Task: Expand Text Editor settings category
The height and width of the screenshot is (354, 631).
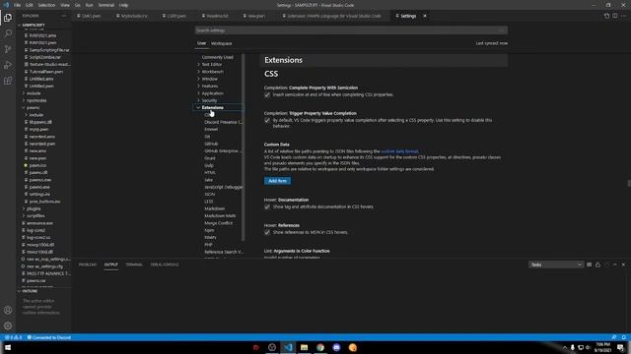Action: (x=212, y=64)
